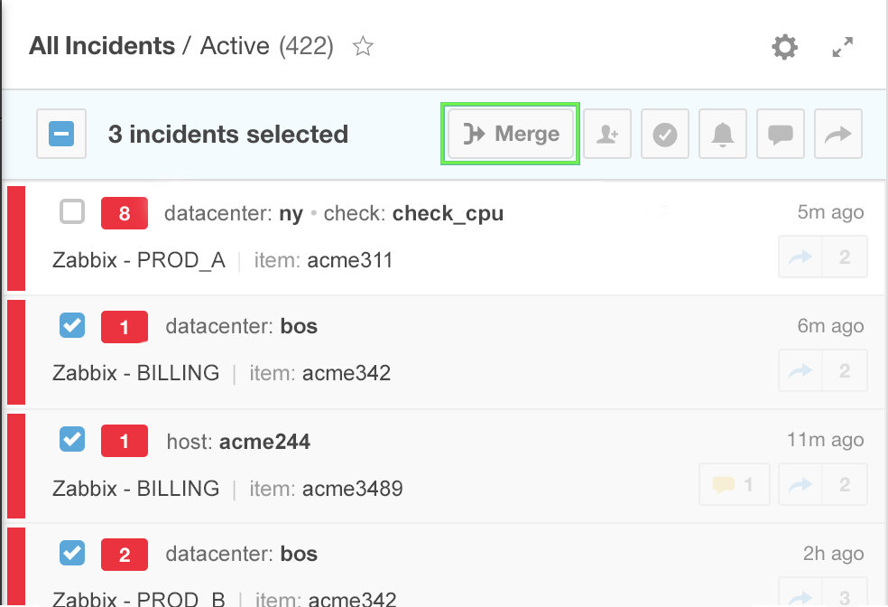Click share count on acme311 incident
888x607 pixels.
point(823,257)
